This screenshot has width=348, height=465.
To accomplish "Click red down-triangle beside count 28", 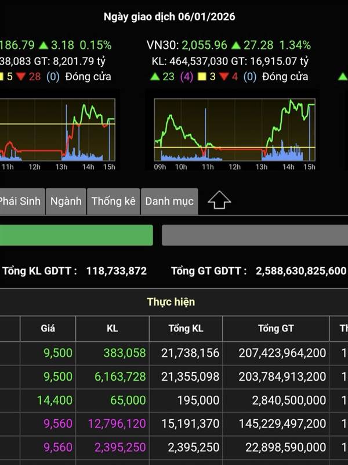I will 21,76.
